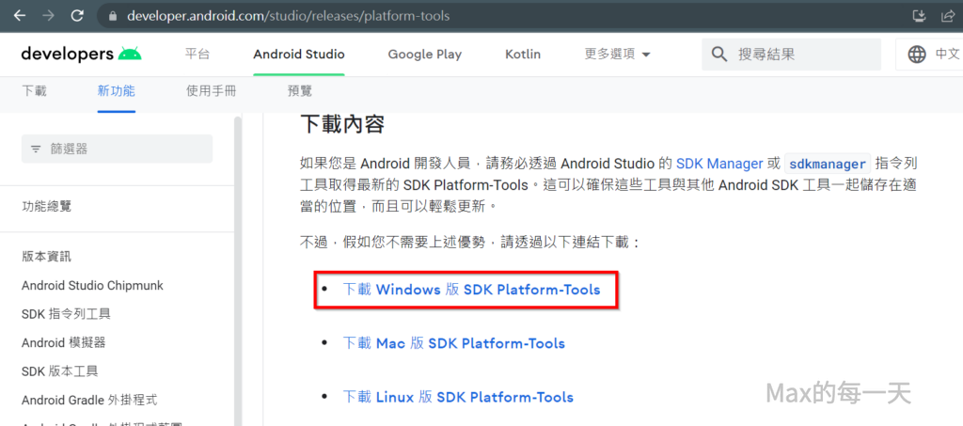Download Linux 版 SDK Platform-Tools
963x426 pixels.
458,397
